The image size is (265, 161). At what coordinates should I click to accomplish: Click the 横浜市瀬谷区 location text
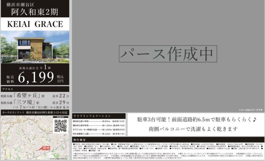pos(20,5)
